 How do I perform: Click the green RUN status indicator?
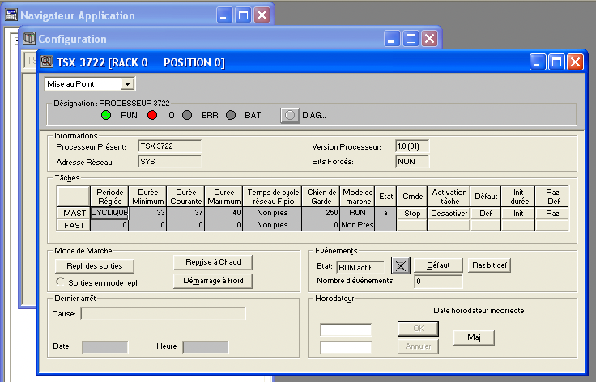point(105,115)
